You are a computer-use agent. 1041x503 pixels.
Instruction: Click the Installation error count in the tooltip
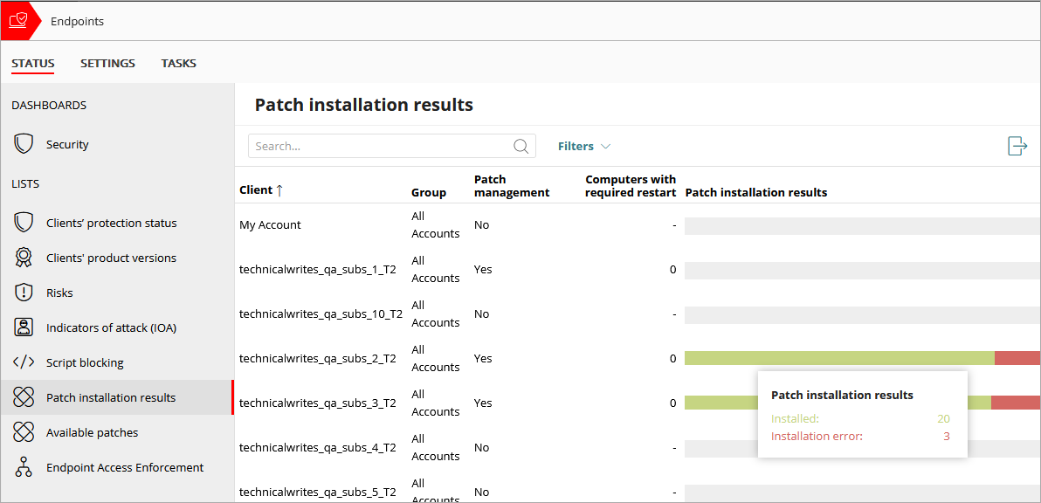(946, 436)
